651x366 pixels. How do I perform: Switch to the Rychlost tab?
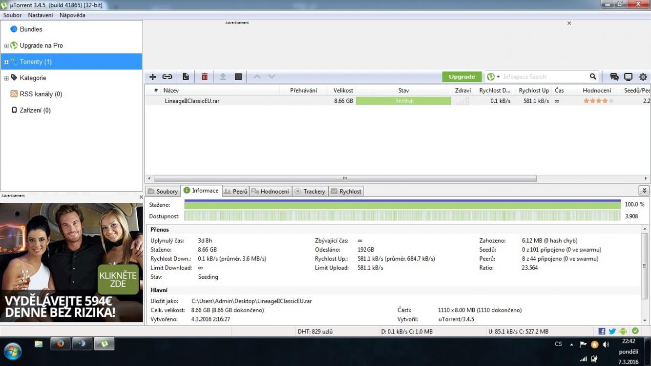pyautogui.click(x=346, y=191)
